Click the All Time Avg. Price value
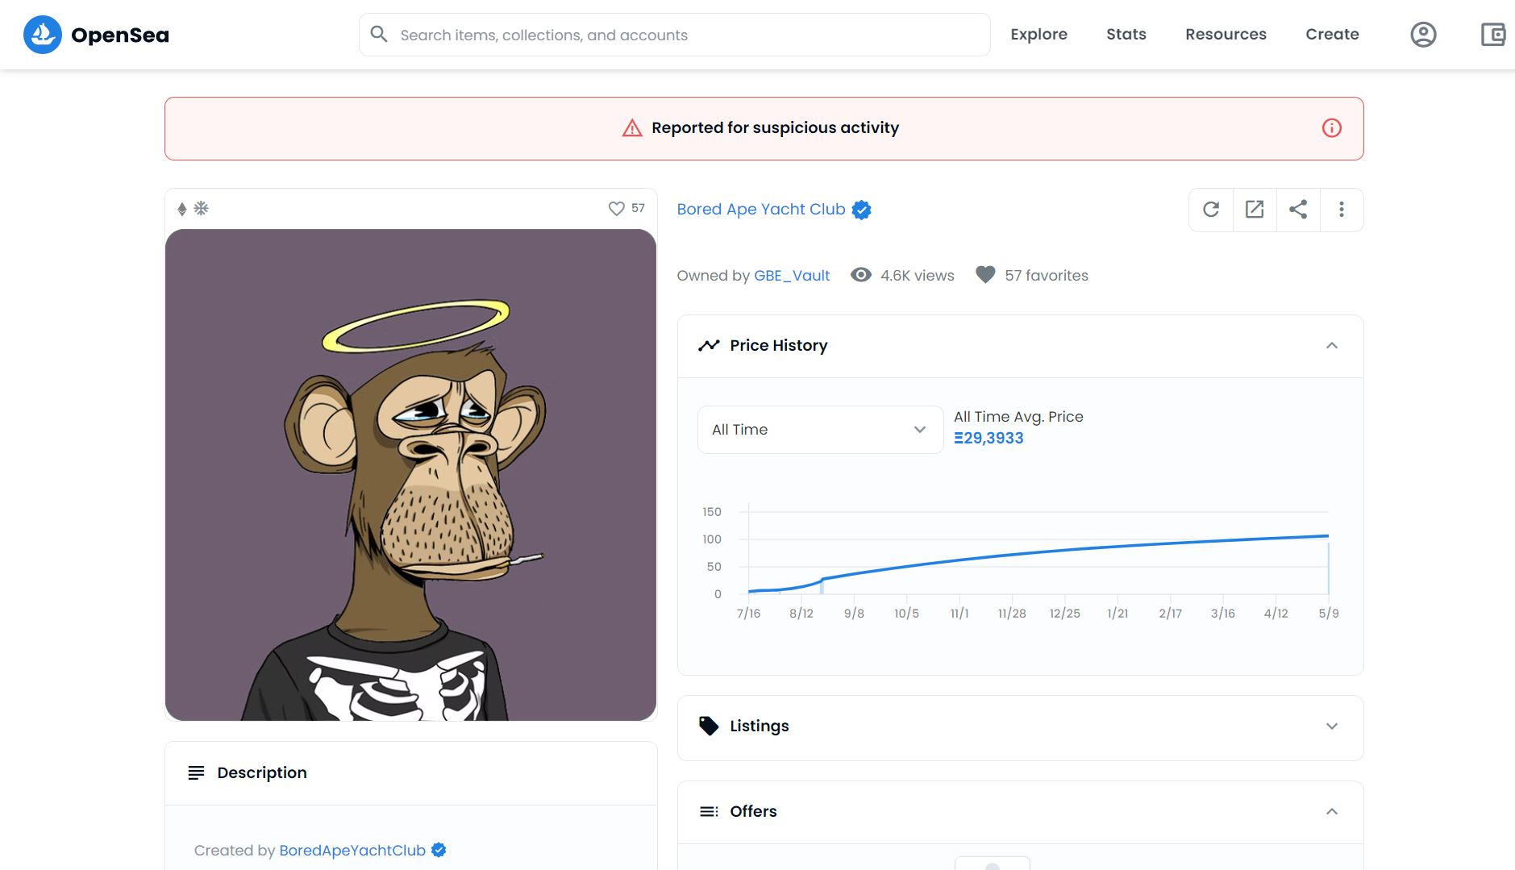This screenshot has height=870, width=1515. 988,438
